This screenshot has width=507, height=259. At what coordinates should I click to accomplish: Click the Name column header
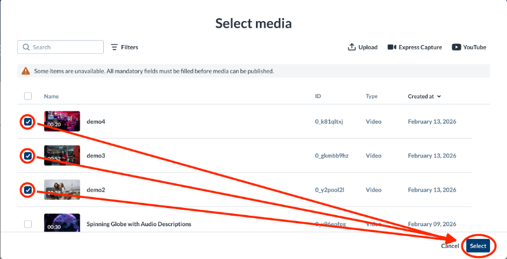pos(52,96)
